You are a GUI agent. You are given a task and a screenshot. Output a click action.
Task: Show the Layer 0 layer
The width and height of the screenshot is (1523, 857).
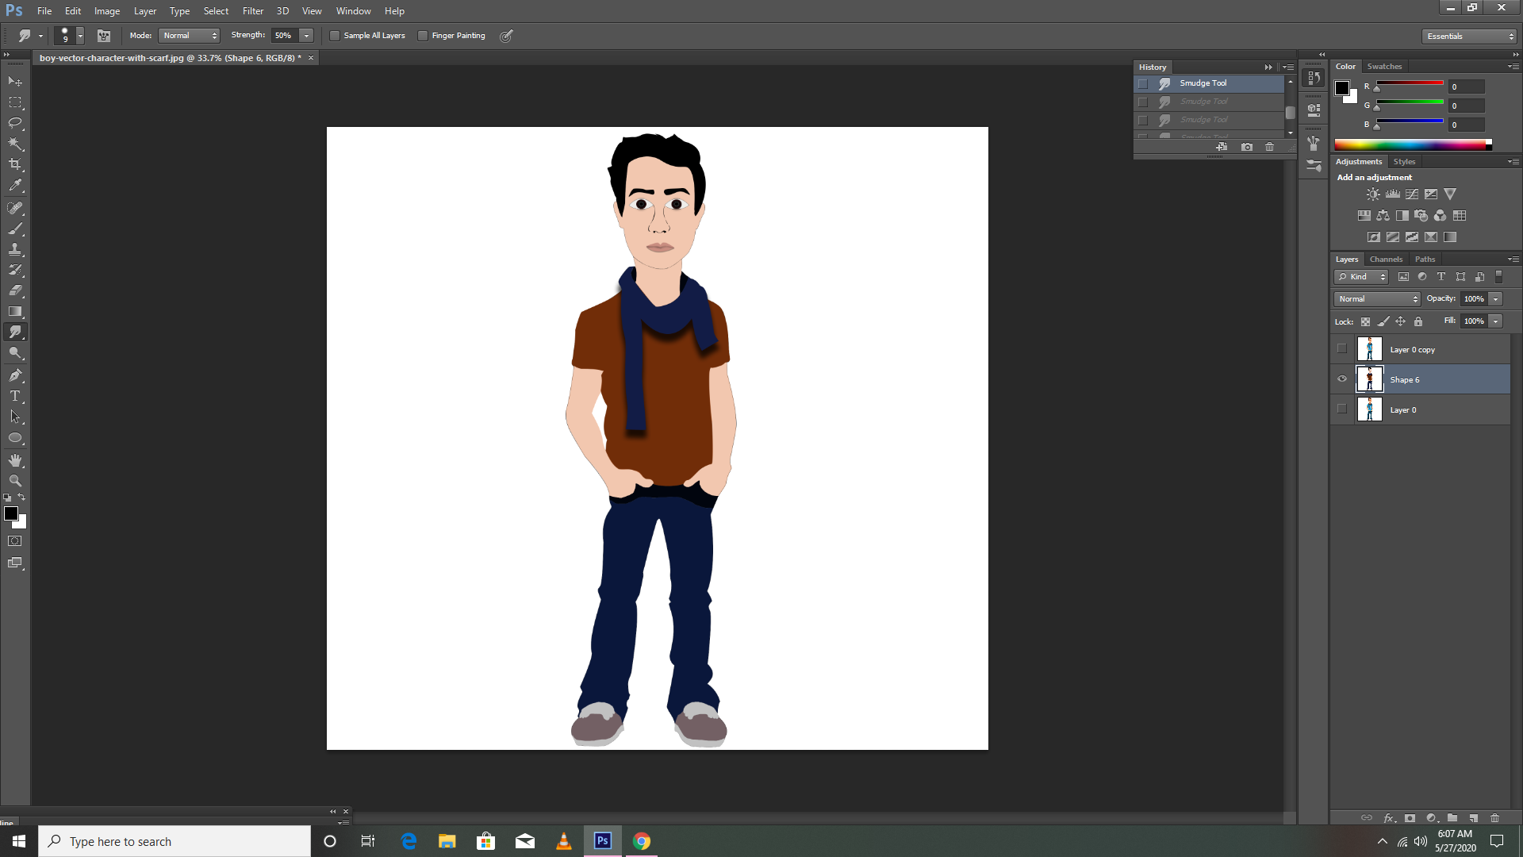pyautogui.click(x=1342, y=409)
